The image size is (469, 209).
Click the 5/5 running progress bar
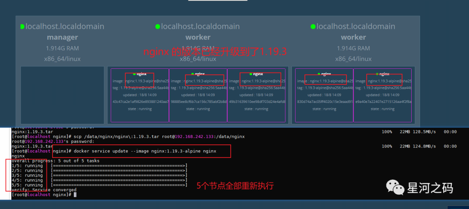[x=119, y=185]
